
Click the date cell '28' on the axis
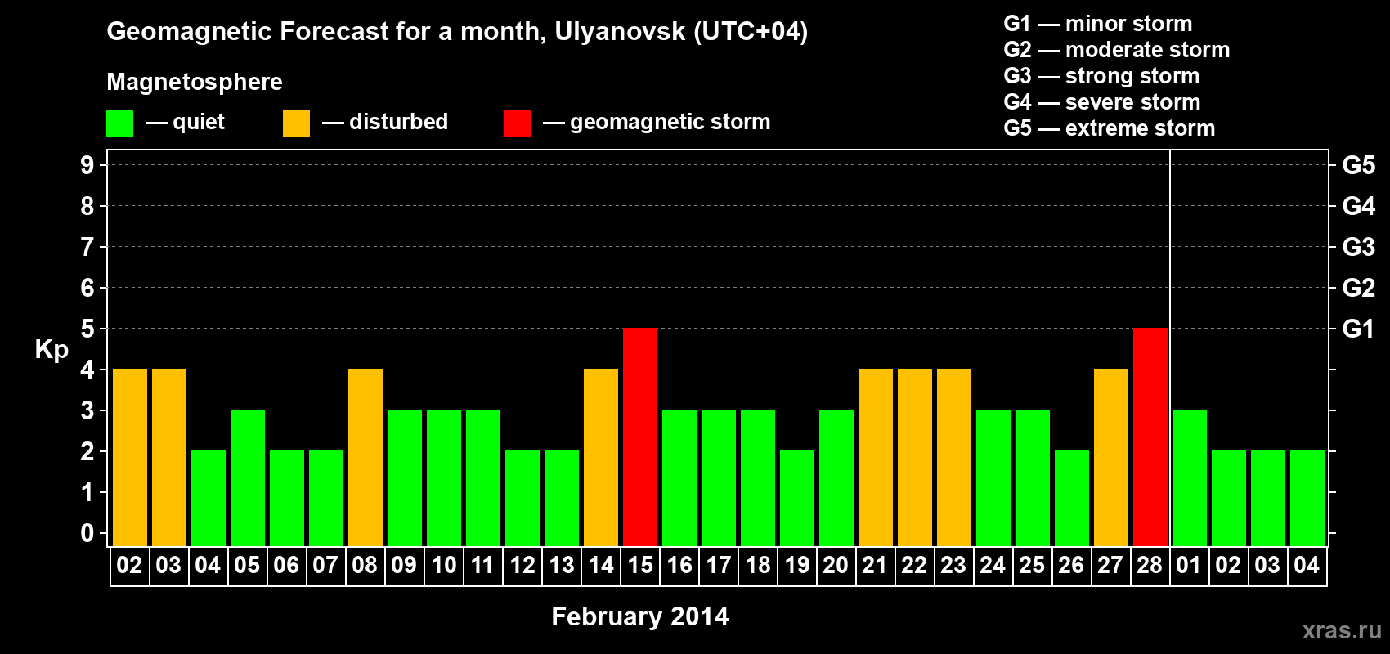point(1150,566)
